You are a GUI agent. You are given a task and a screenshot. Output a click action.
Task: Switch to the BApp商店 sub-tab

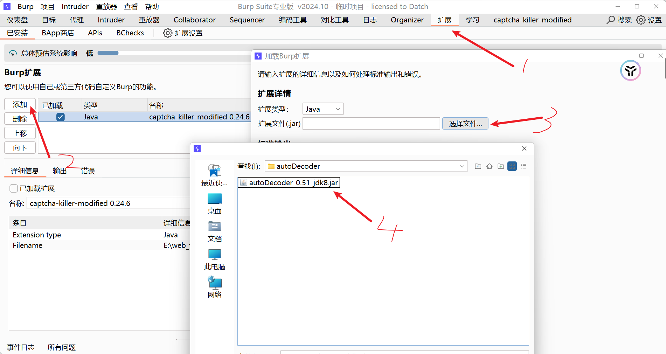[58, 33]
